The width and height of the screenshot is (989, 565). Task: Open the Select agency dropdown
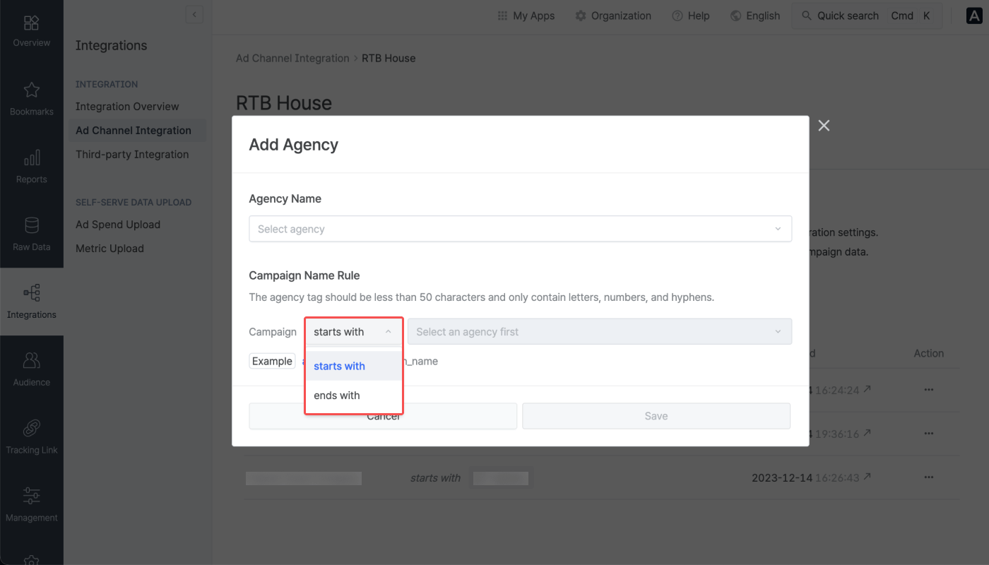click(x=521, y=229)
